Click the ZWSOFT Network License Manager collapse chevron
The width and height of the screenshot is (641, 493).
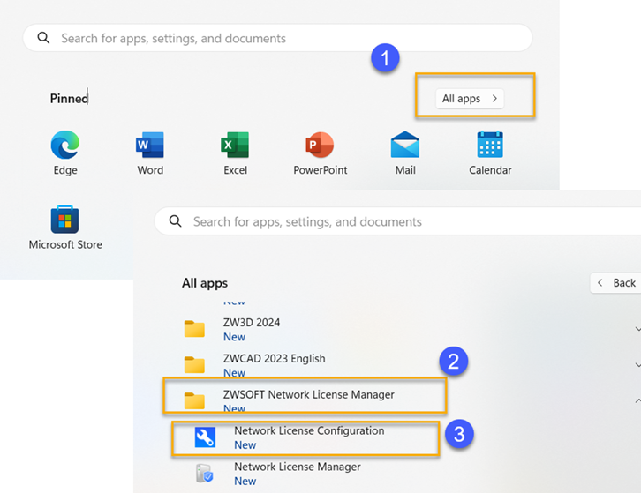(x=637, y=401)
